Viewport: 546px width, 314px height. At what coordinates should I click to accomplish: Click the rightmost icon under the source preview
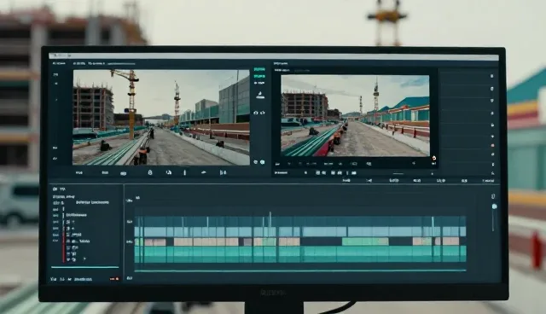pos(223,172)
